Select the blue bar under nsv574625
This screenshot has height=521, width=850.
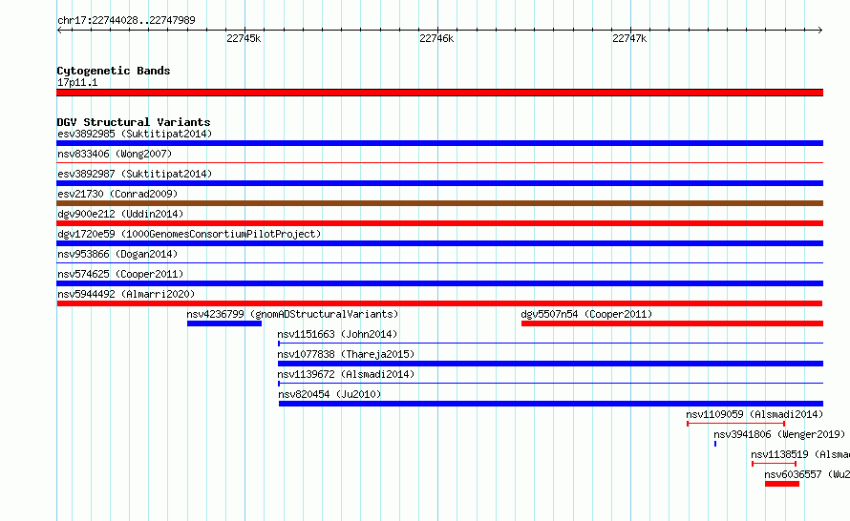439,283
